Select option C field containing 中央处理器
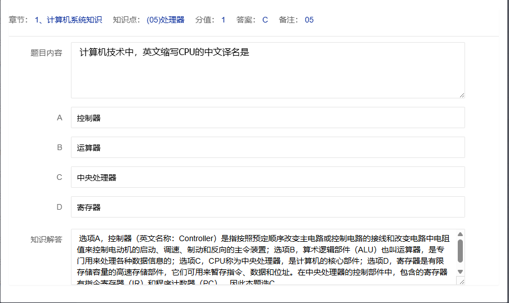This screenshot has width=509, height=303. point(267,178)
